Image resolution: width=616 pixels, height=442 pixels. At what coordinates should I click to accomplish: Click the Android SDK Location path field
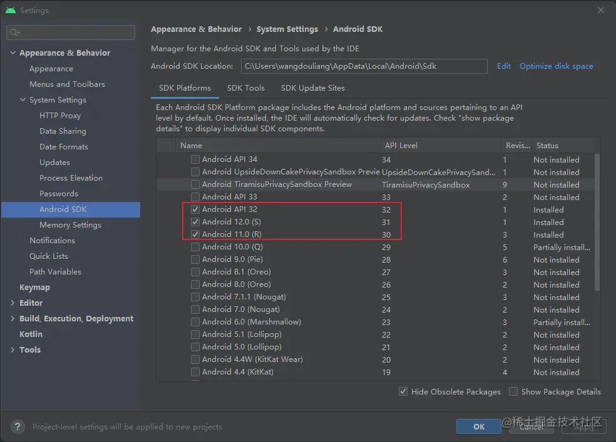pos(364,66)
